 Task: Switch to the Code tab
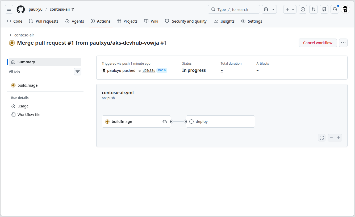15,21
